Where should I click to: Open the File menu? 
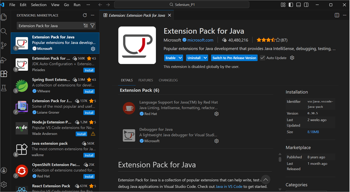12,5
